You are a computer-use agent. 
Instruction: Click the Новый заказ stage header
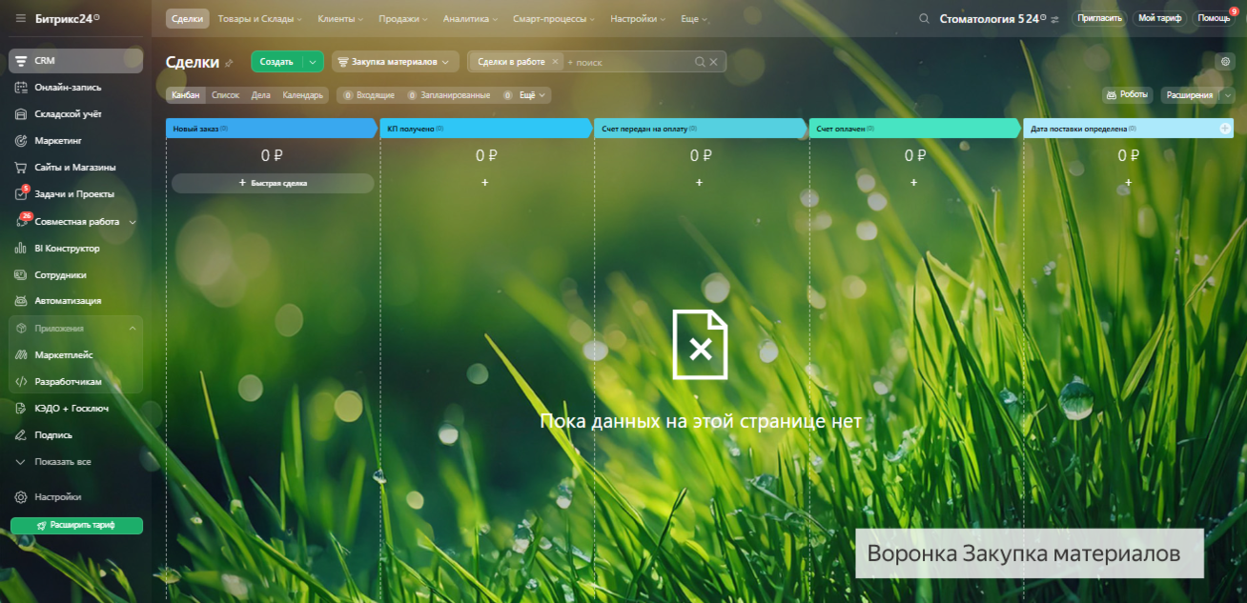coord(272,129)
